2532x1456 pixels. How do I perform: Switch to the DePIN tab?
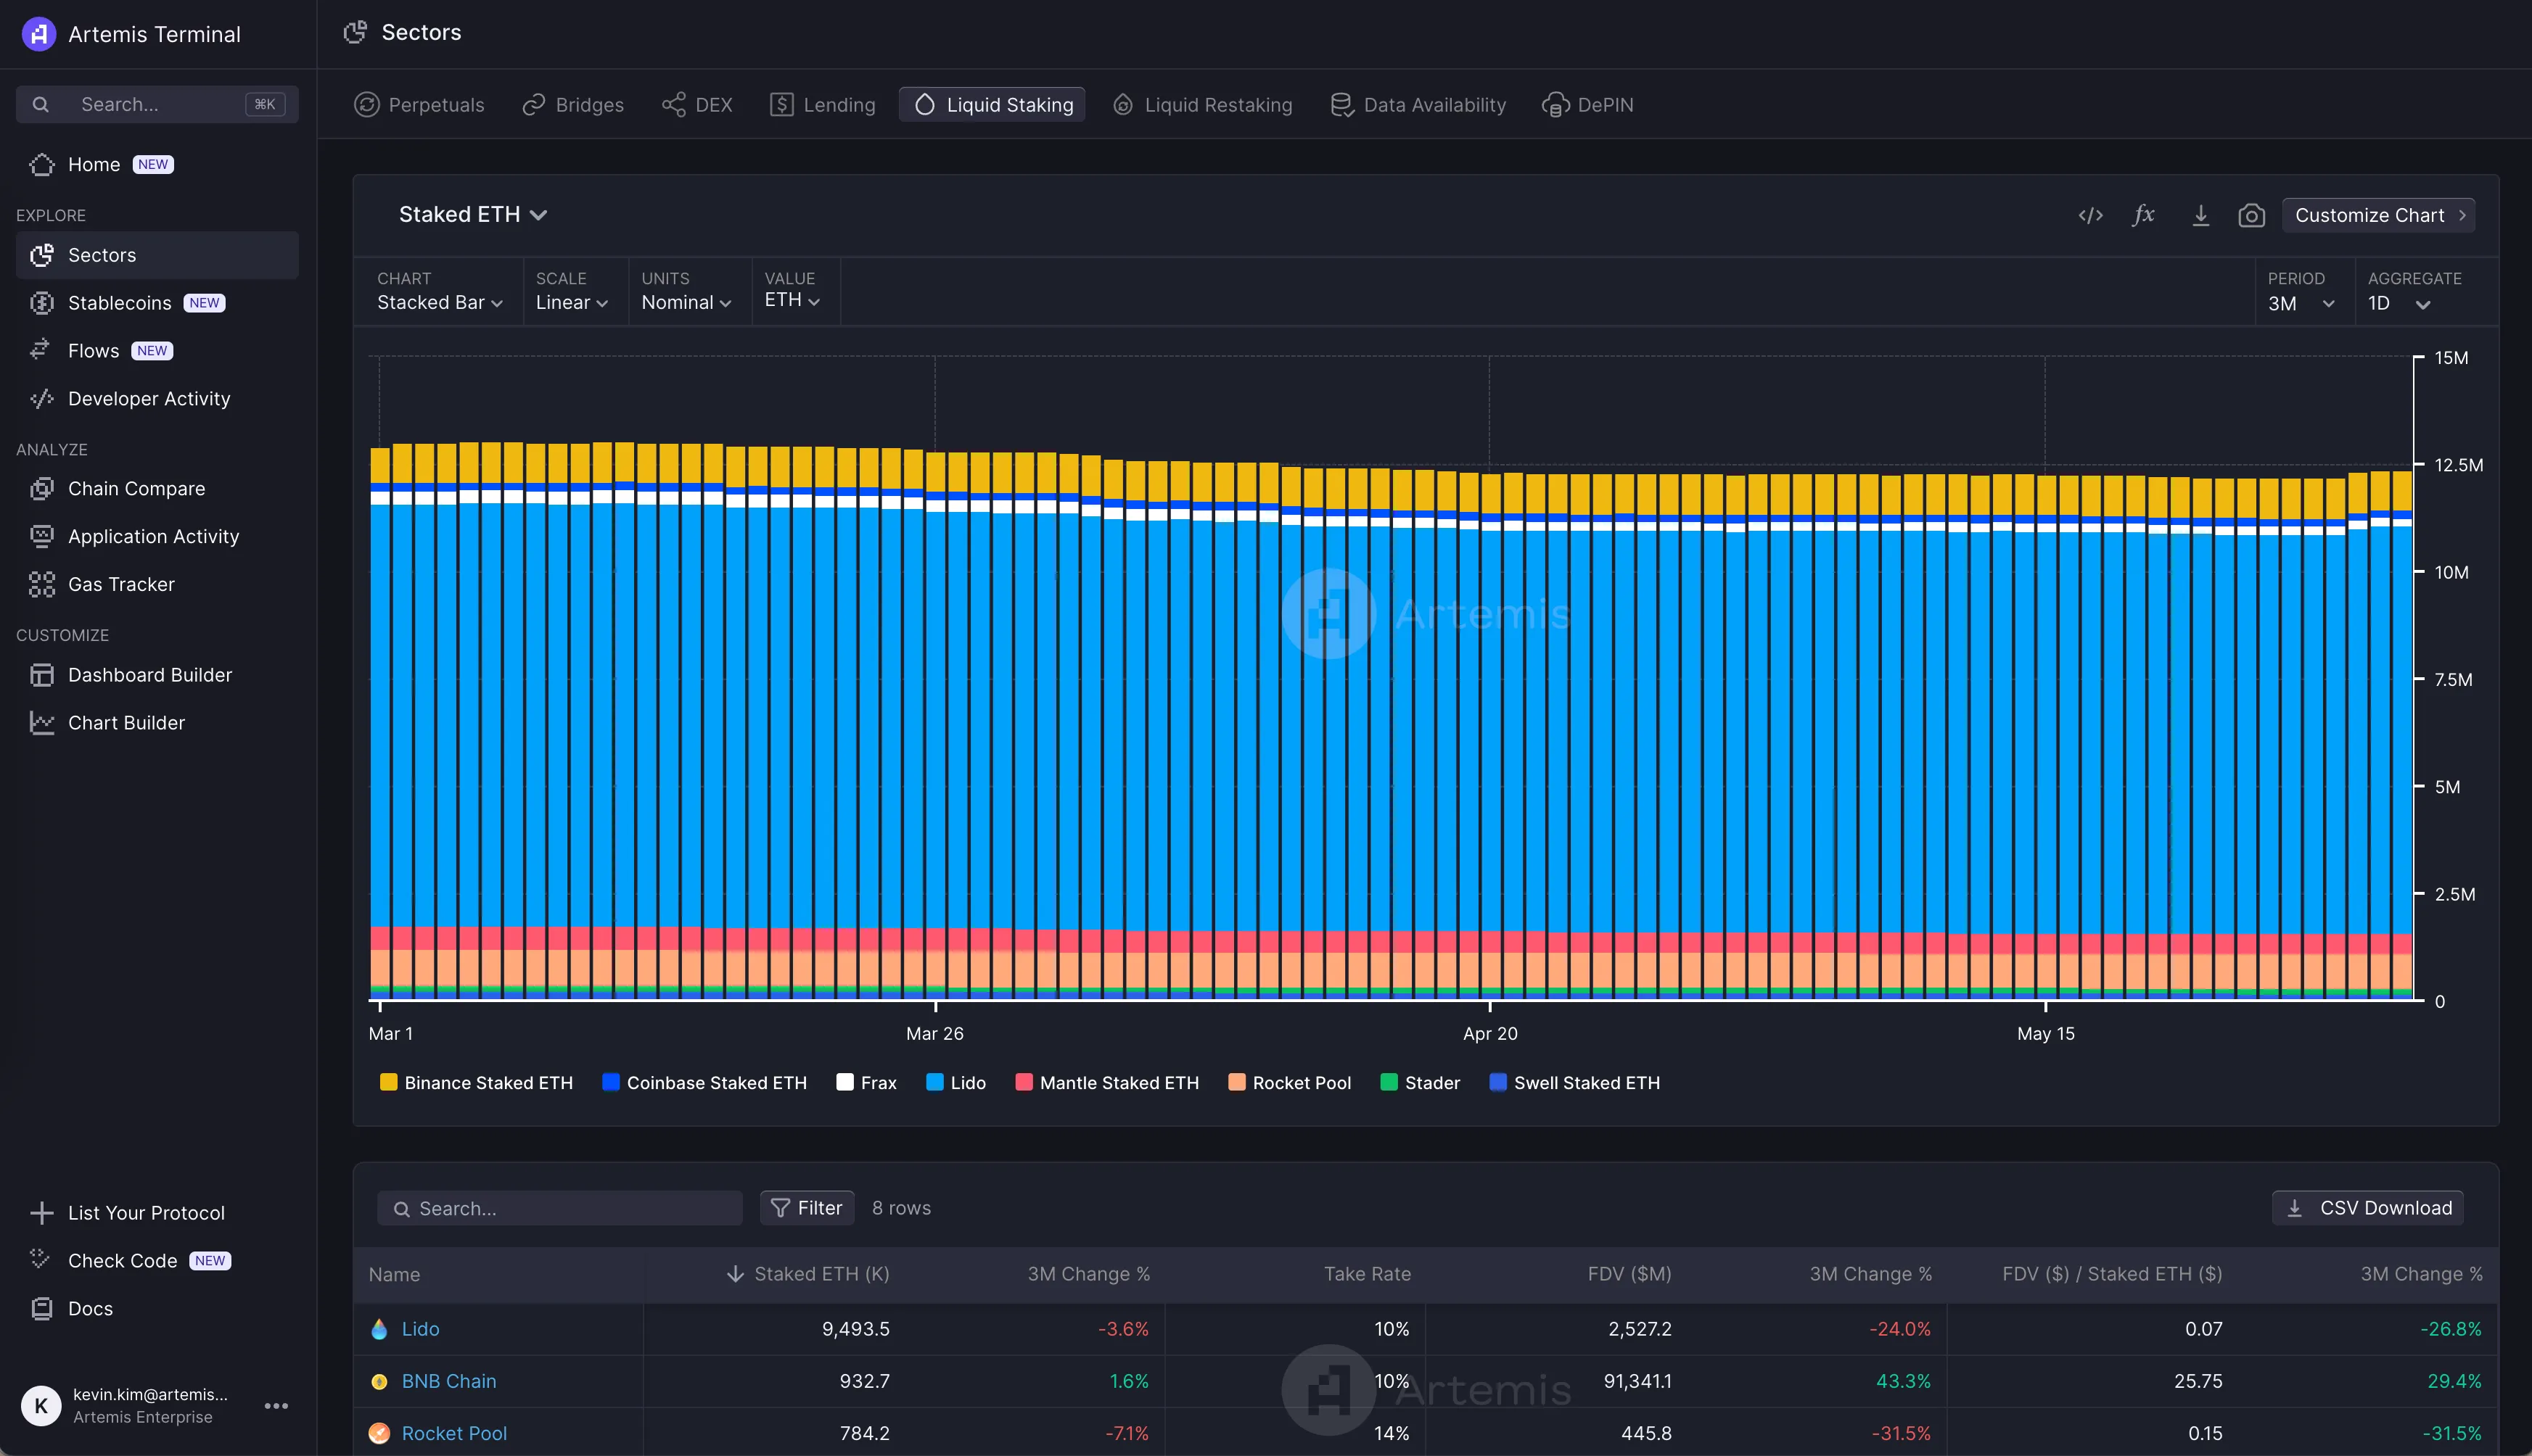point(1587,105)
